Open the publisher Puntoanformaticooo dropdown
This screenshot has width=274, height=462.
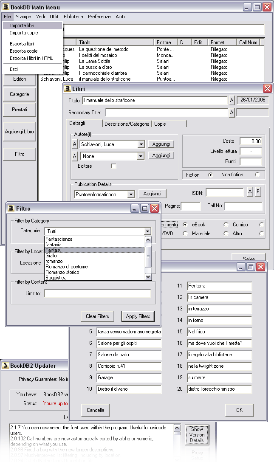131,194
